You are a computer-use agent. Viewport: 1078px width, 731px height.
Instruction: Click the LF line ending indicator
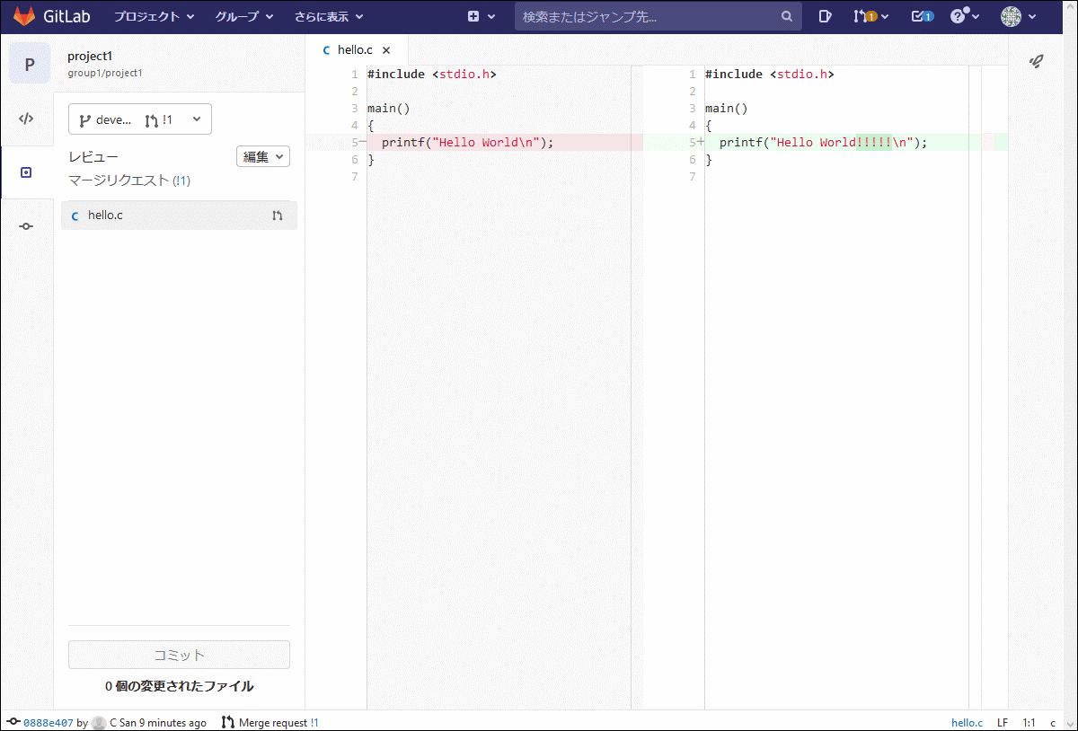tap(1002, 722)
